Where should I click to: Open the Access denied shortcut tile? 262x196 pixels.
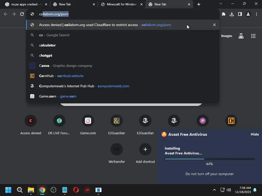[x=31, y=125]
